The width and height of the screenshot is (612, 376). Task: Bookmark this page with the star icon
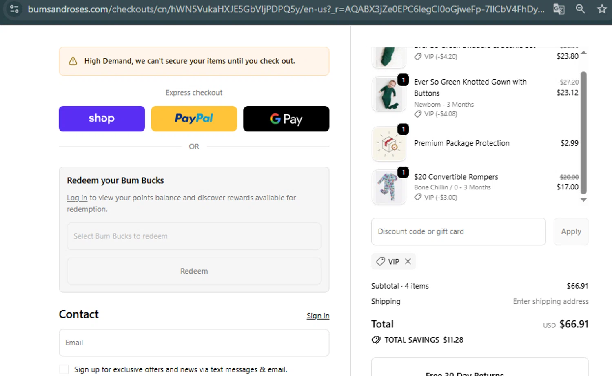point(602,9)
